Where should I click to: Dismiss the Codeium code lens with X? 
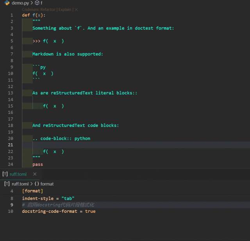(x=76, y=9)
